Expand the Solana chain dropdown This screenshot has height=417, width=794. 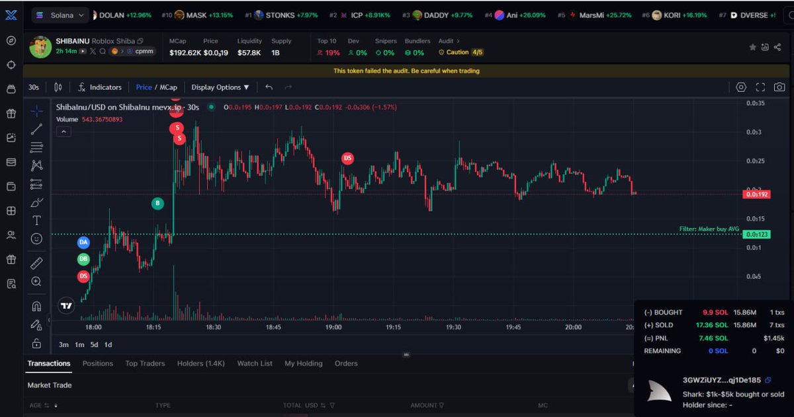click(61, 15)
